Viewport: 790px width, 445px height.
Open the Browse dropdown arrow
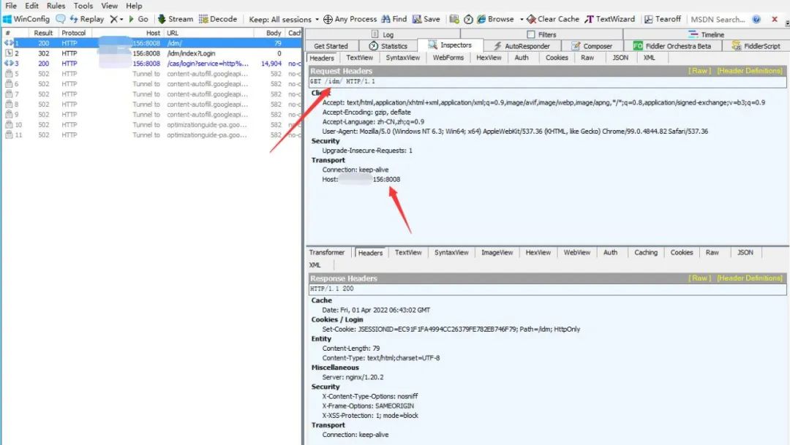point(522,19)
